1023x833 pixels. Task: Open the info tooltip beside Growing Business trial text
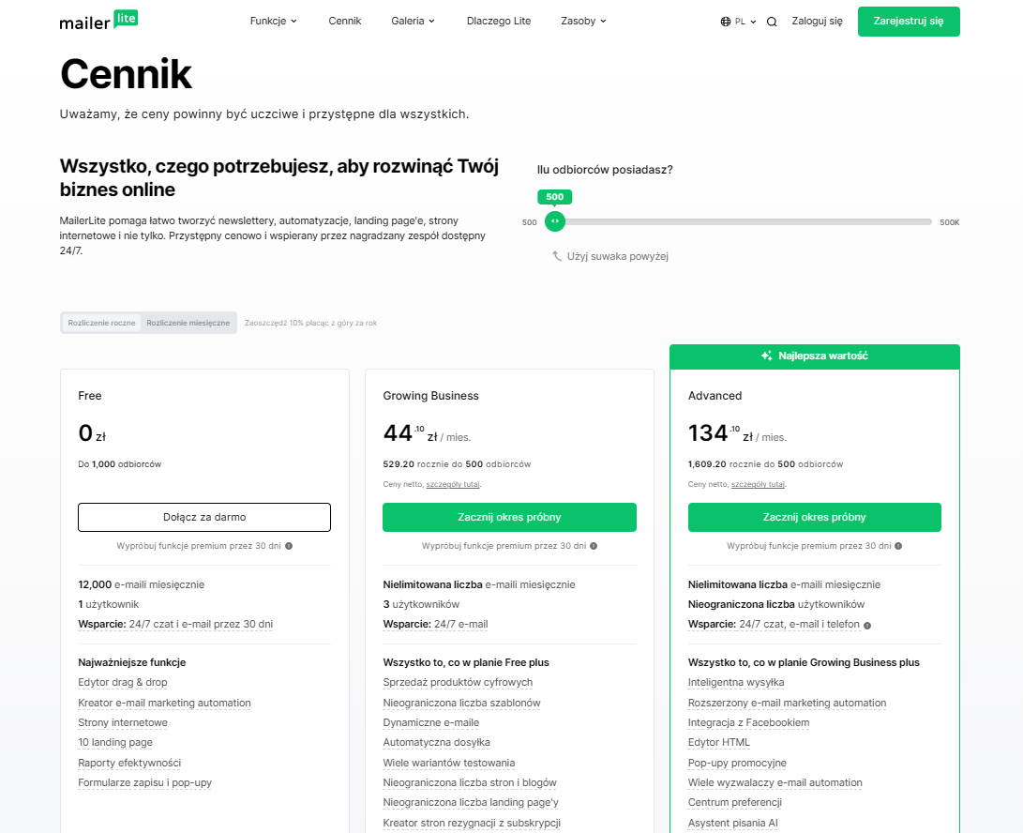click(593, 545)
